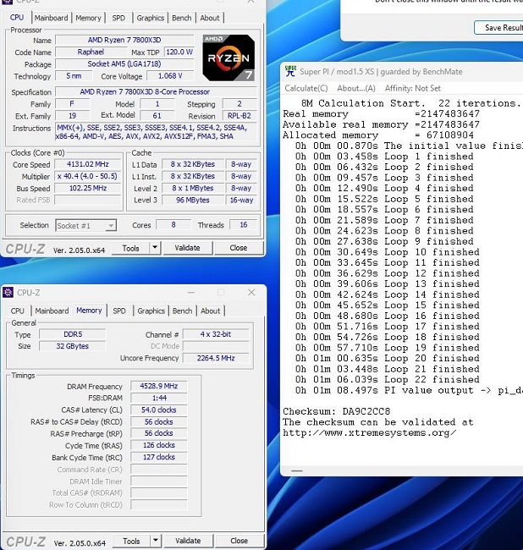Switch to Mainboard tab in lower CPU-Z
The width and height of the screenshot is (523, 550).
(x=52, y=311)
